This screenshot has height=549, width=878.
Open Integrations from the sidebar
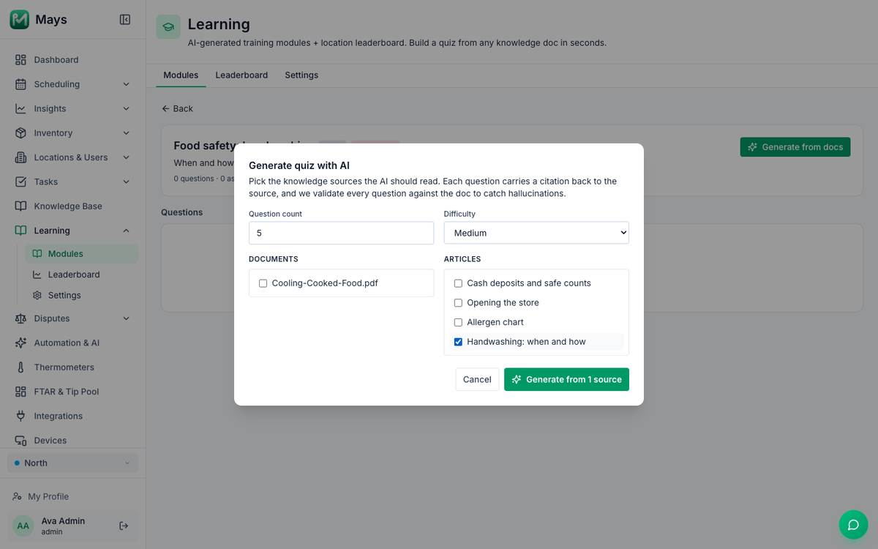point(72,416)
